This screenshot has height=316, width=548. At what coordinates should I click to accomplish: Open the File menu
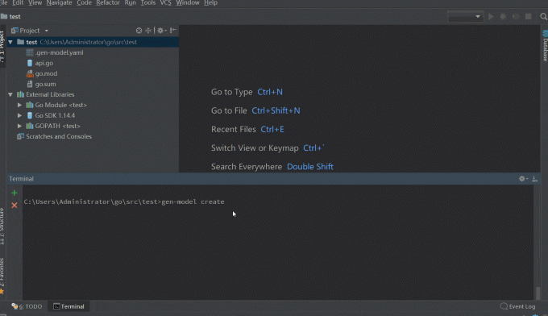pos(3,2)
